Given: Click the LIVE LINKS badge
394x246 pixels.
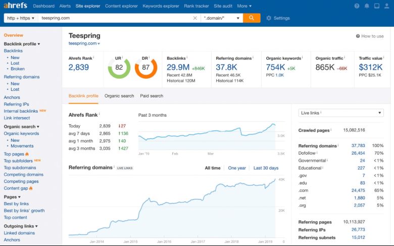Looking at the screenshot, I should tap(125, 168).
